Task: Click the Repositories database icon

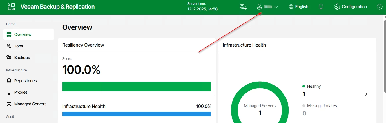Action: [x=9, y=81]
